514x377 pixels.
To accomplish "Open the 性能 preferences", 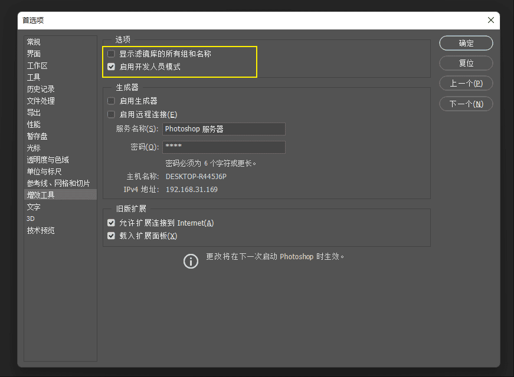I will click(x=60, y=124).
